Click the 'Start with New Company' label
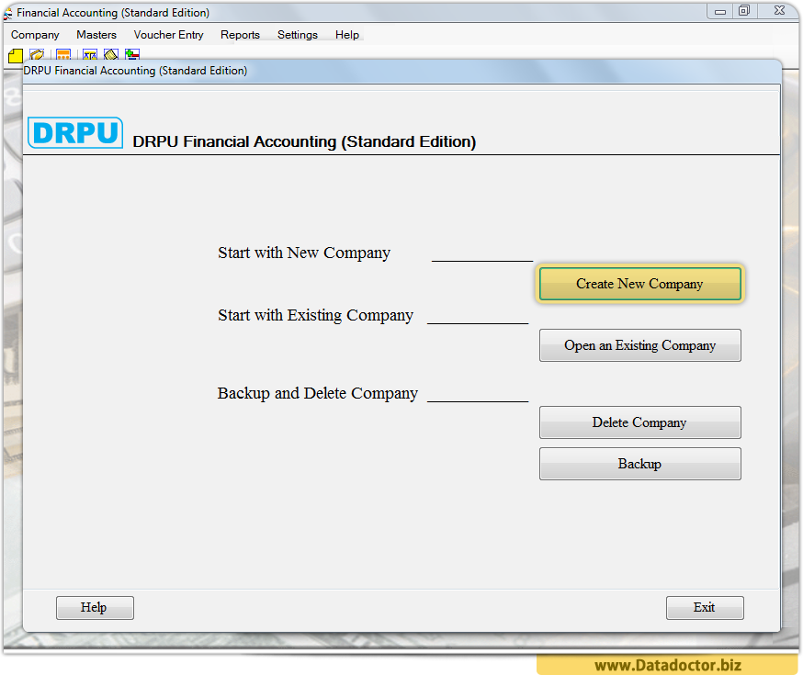The image size is (803, 675). pyautogui.click(x=304, y=253)
